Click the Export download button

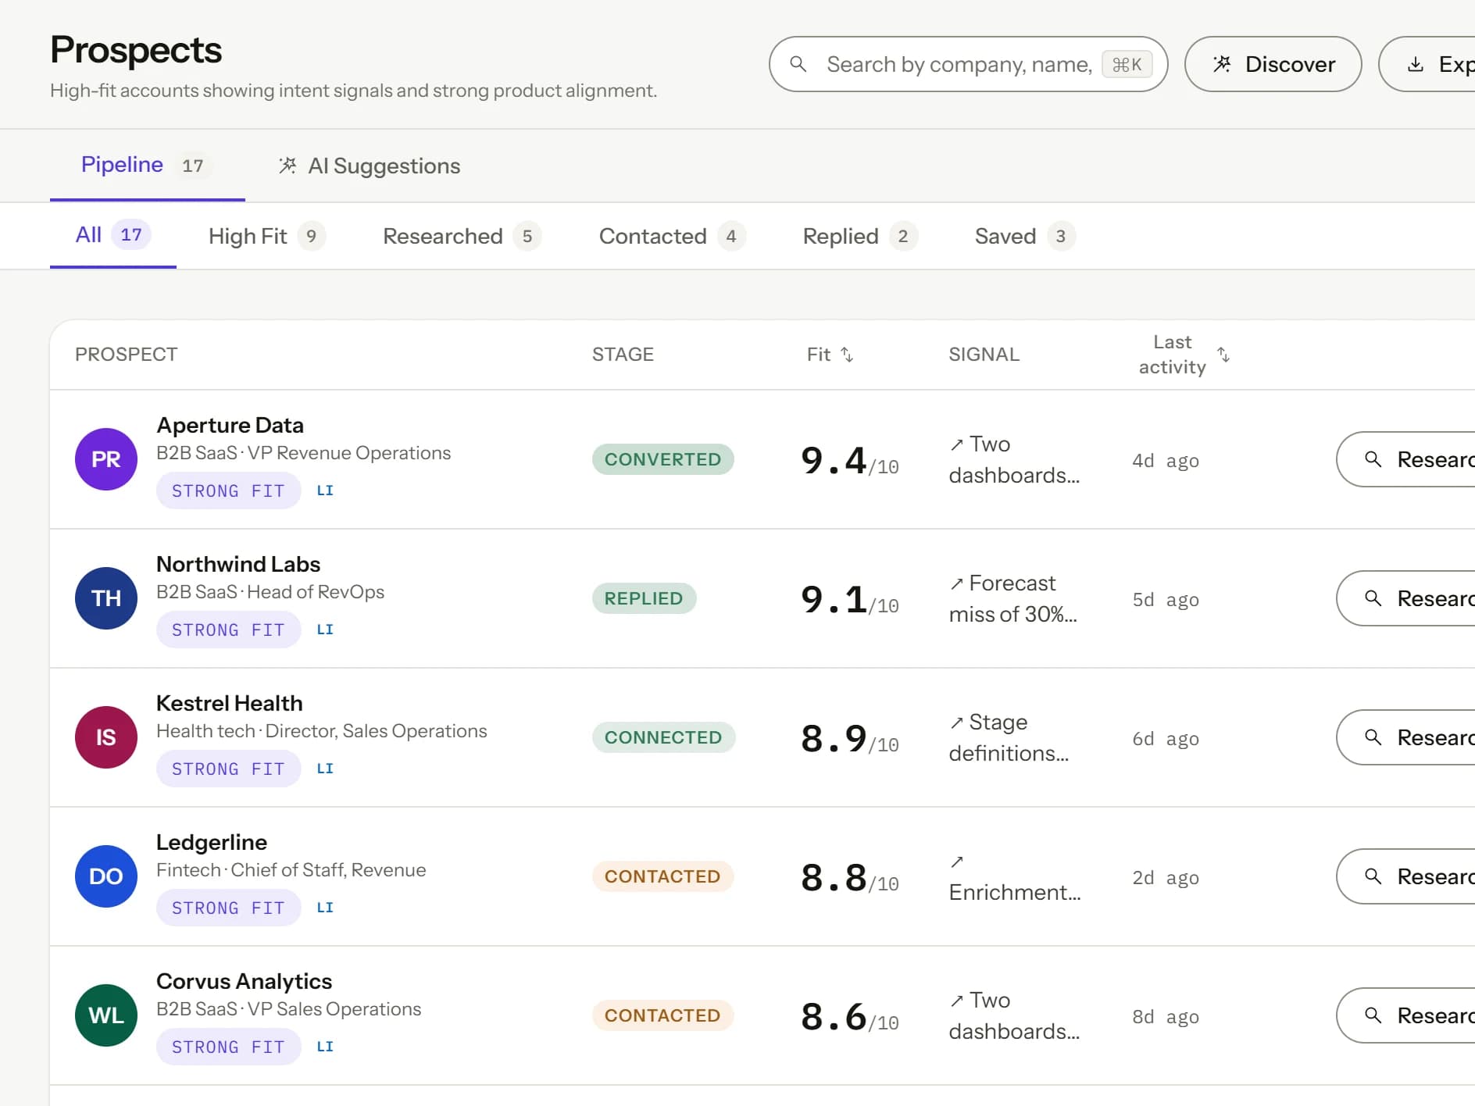1428,64
